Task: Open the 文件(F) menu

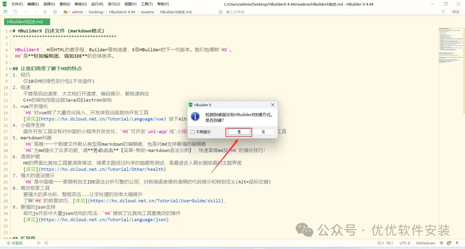Action: tap(17, 4)
